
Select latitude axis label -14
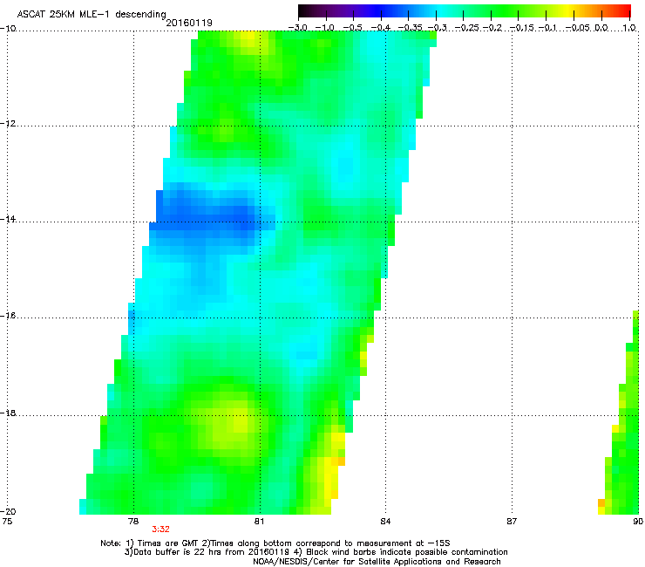coord(8,219)
